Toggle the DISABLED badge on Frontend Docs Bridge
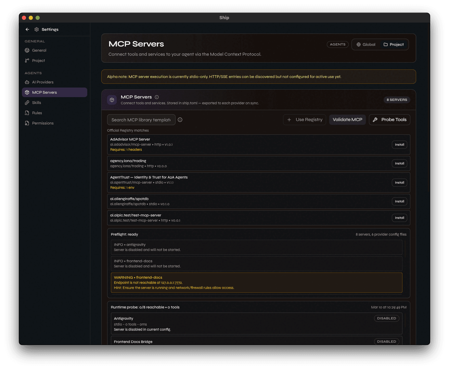Image resolution: width=449 pixels, height=370 pixels. [386, 341]
